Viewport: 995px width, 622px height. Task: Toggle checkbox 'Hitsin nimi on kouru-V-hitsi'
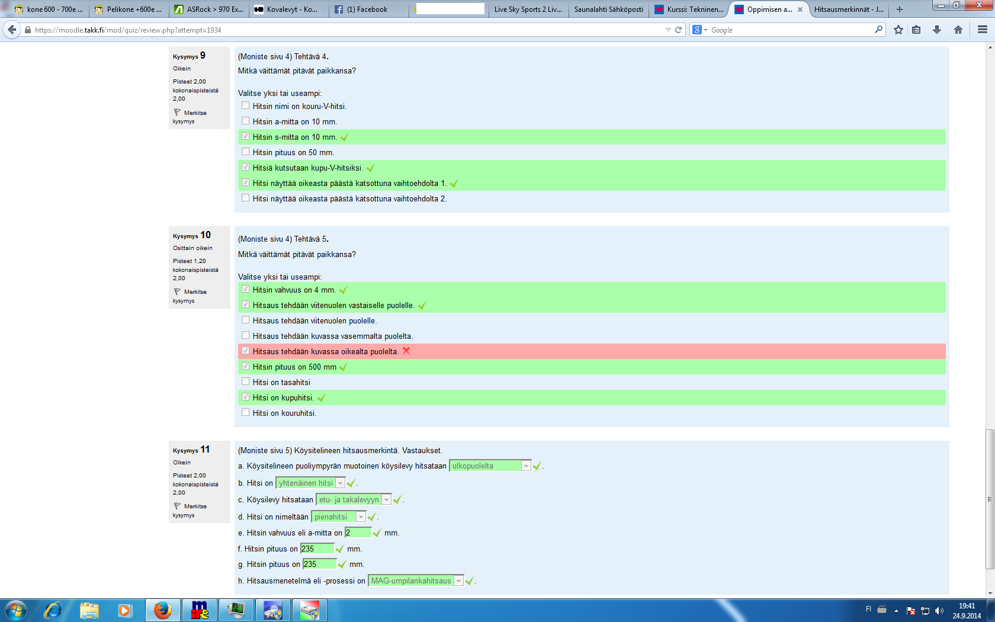tap(245, 105)
